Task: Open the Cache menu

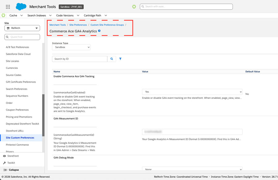Action: [x=13, y=15]
